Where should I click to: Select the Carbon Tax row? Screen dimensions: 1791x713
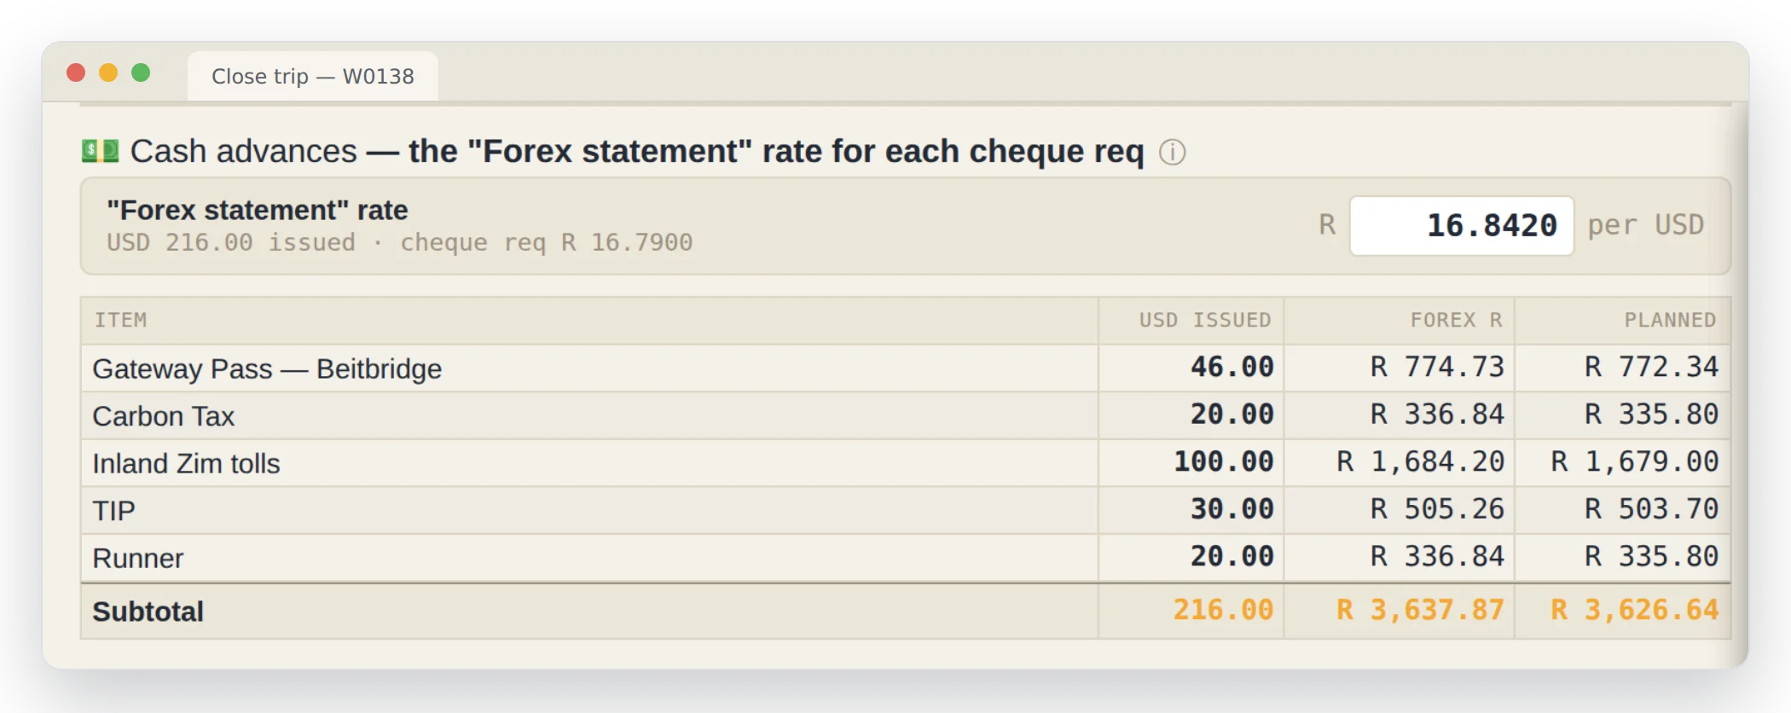pos(906,415)
